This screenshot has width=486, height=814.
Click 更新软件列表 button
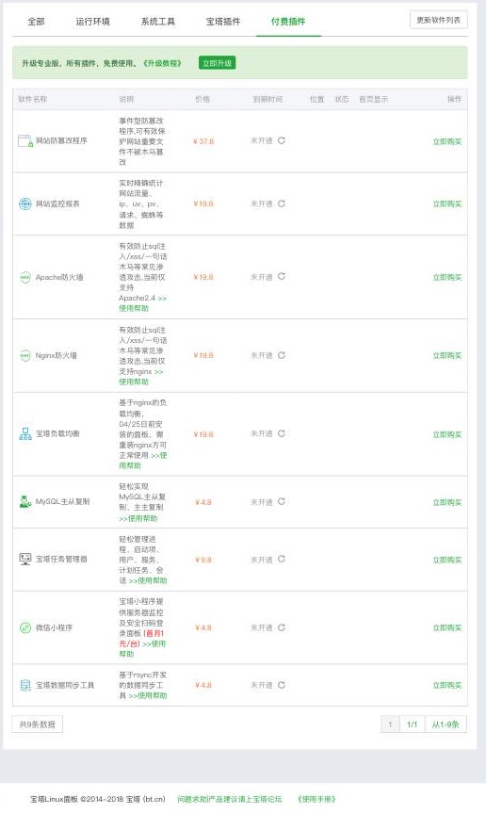[x=438, y=20]
